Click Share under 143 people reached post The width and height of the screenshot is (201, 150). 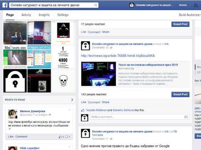pos(106,102)
